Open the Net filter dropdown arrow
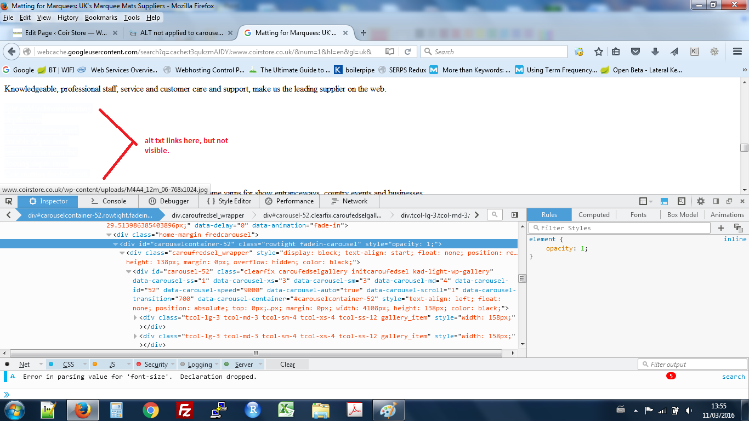Viewport: 749px width, 421px height. tap(40, 365)
